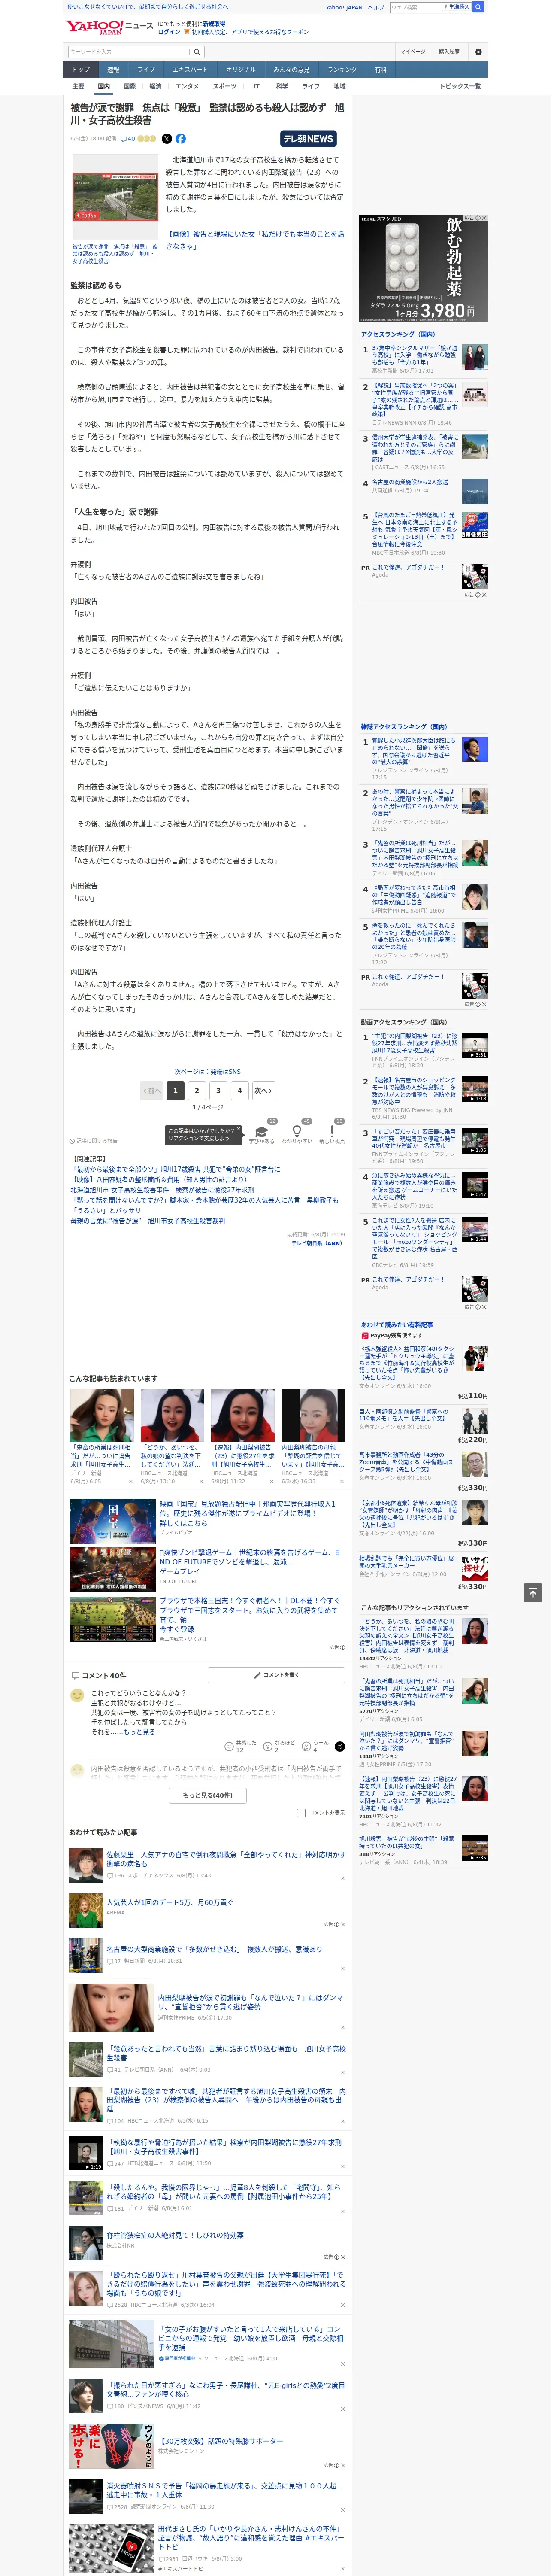Open the エキスパート tab
The width and height of the screenshot is (551, 2576).
[x=190, y=70]
